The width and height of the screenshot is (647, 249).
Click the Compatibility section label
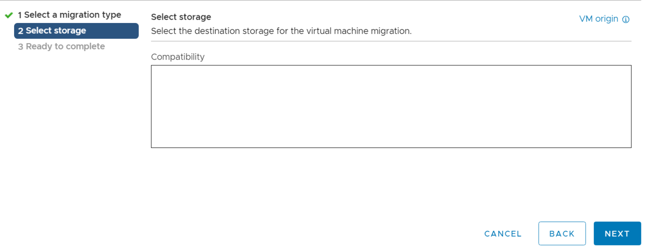pyautogui.click(x=178, y=57)
